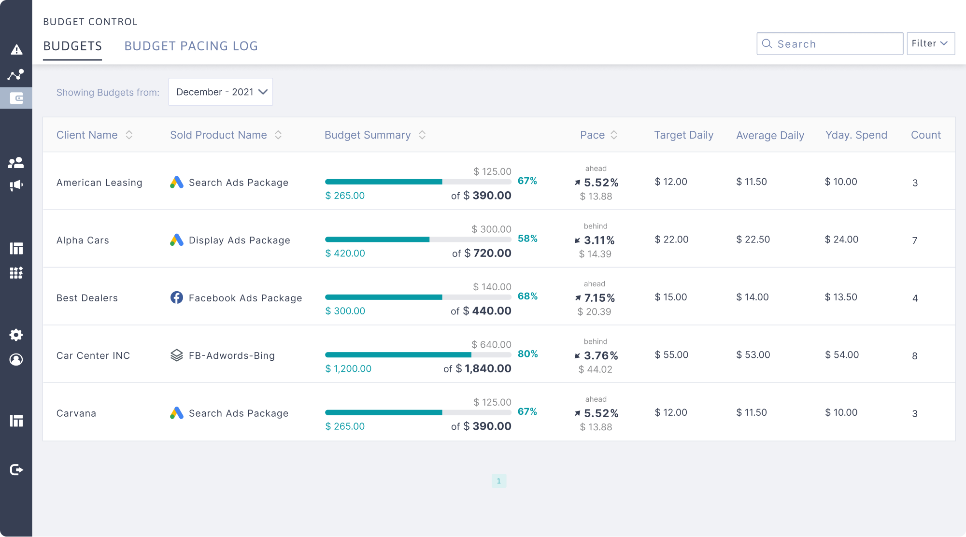This screenshot has width=966, height=537.
Task: Switch to Budget Pacing Log tab
Action: click(x=191, y=46)
